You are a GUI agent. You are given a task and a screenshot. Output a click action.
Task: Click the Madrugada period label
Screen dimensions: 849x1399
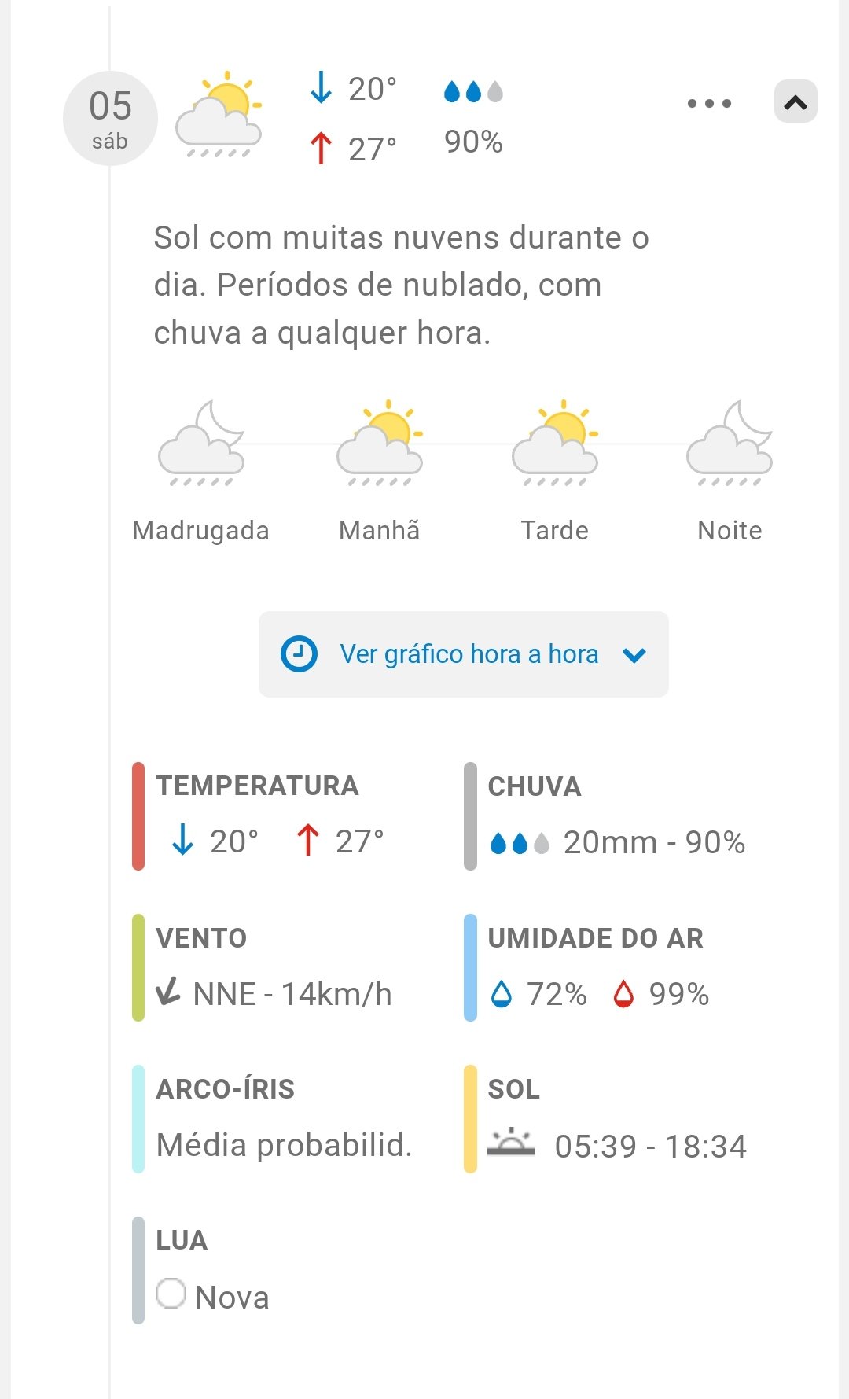pos(201,531)
